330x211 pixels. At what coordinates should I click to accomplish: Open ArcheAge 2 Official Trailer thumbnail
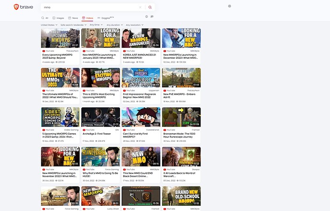(100, 117)
